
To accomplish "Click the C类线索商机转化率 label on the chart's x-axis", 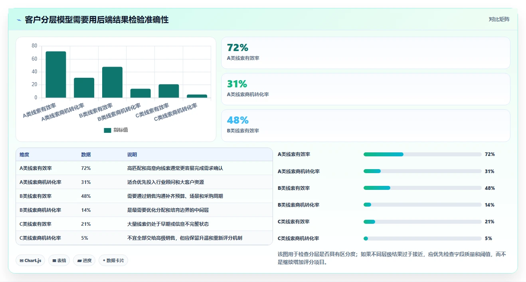I will (176, 112).
